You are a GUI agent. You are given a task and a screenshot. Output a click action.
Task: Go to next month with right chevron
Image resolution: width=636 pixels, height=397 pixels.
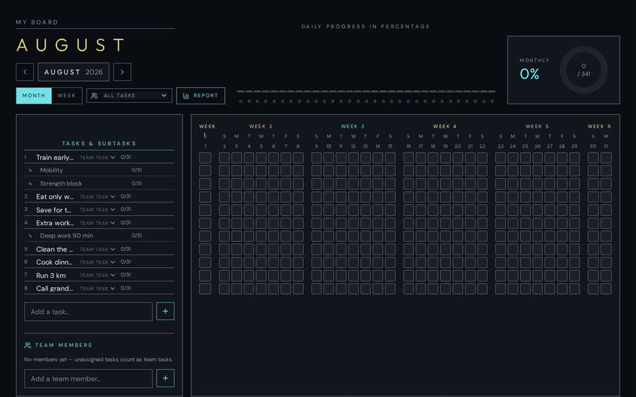pyautogui.click(x=122, y=72)
